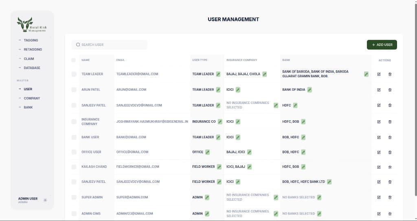Viewport: 417px width, 221px height.
Task: Edit Office user type pencil
Action: (207, 152)
